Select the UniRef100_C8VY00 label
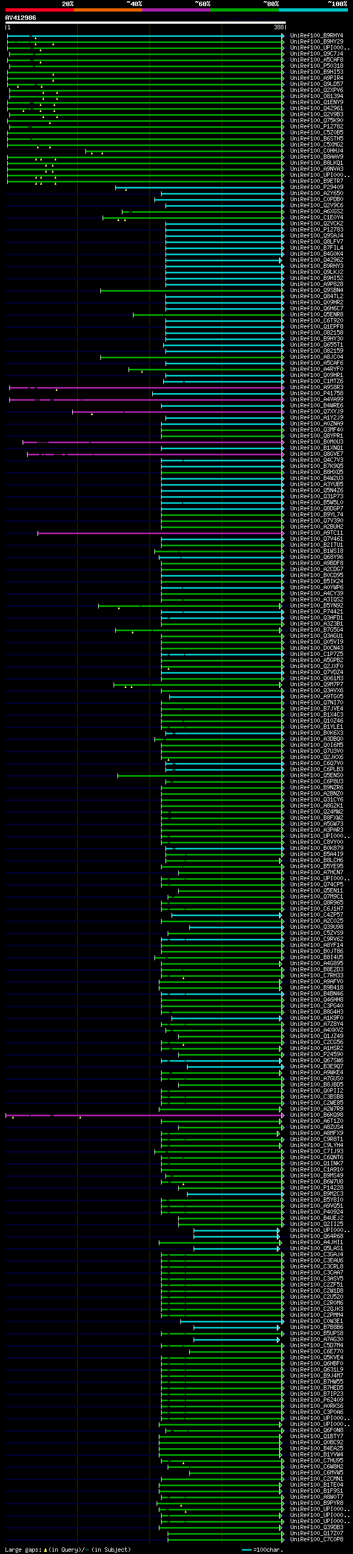 click(x=317, y=842)
